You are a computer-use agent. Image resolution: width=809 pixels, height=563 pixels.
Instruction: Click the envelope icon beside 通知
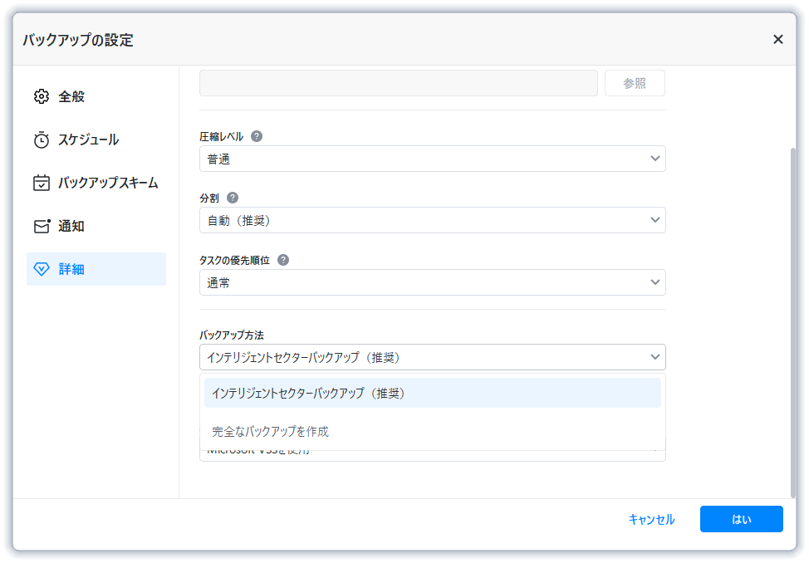(x=42, y=226)
